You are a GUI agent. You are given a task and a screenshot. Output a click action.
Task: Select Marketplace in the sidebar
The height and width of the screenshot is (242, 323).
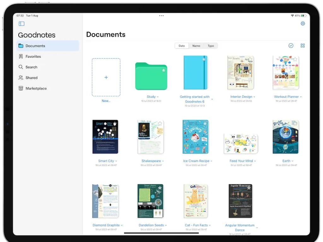pyautogui.click(x=48, y=88)
